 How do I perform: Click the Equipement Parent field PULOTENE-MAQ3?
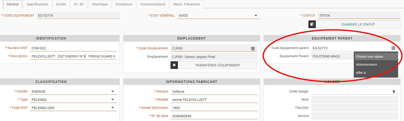click(x=332, y=56)
